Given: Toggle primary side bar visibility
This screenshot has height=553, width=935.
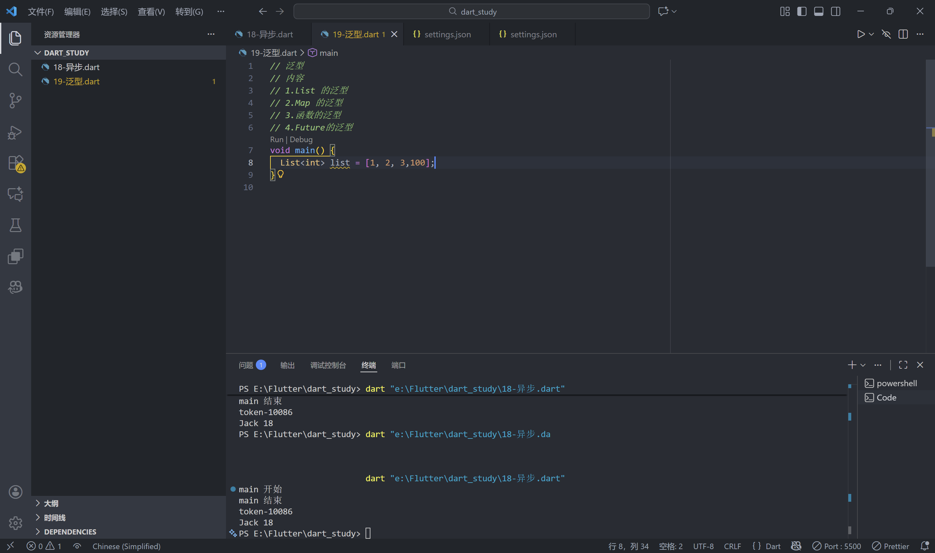Looking at the screenshot, I should tap(802, 12).
